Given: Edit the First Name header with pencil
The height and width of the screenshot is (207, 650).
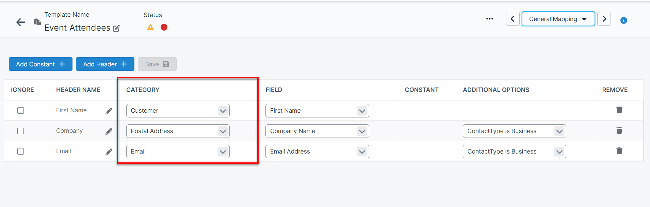Looking at the screenshot, I should tap(109, 111).
